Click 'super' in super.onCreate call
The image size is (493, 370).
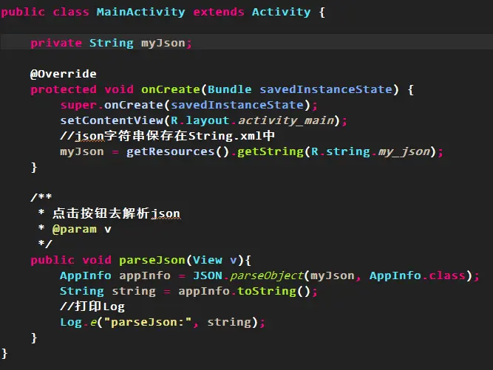78,105
